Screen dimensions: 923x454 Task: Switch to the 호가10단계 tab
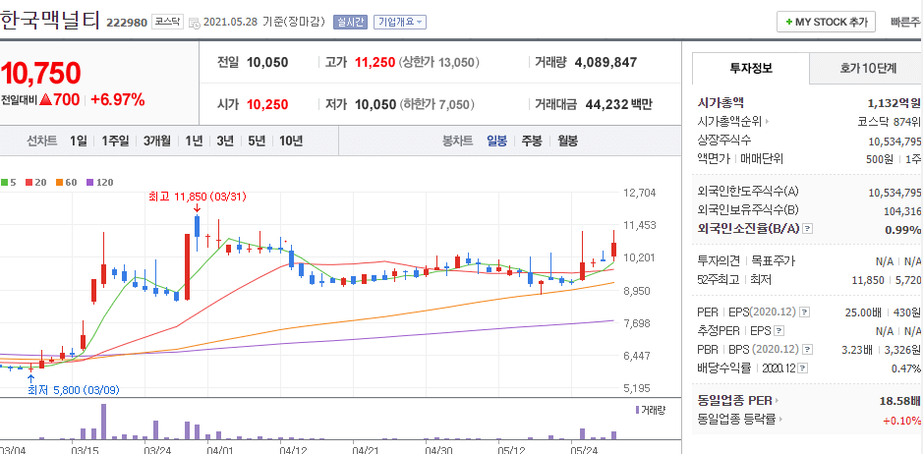point(867,69)
